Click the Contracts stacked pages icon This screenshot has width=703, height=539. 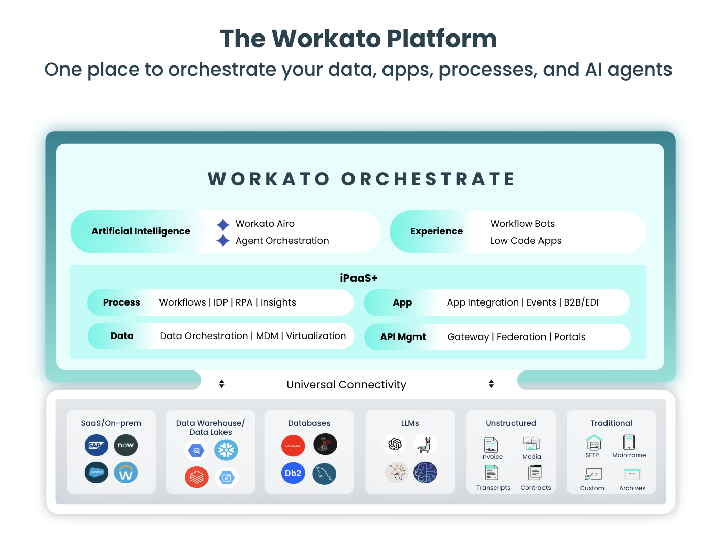[535, 473]
